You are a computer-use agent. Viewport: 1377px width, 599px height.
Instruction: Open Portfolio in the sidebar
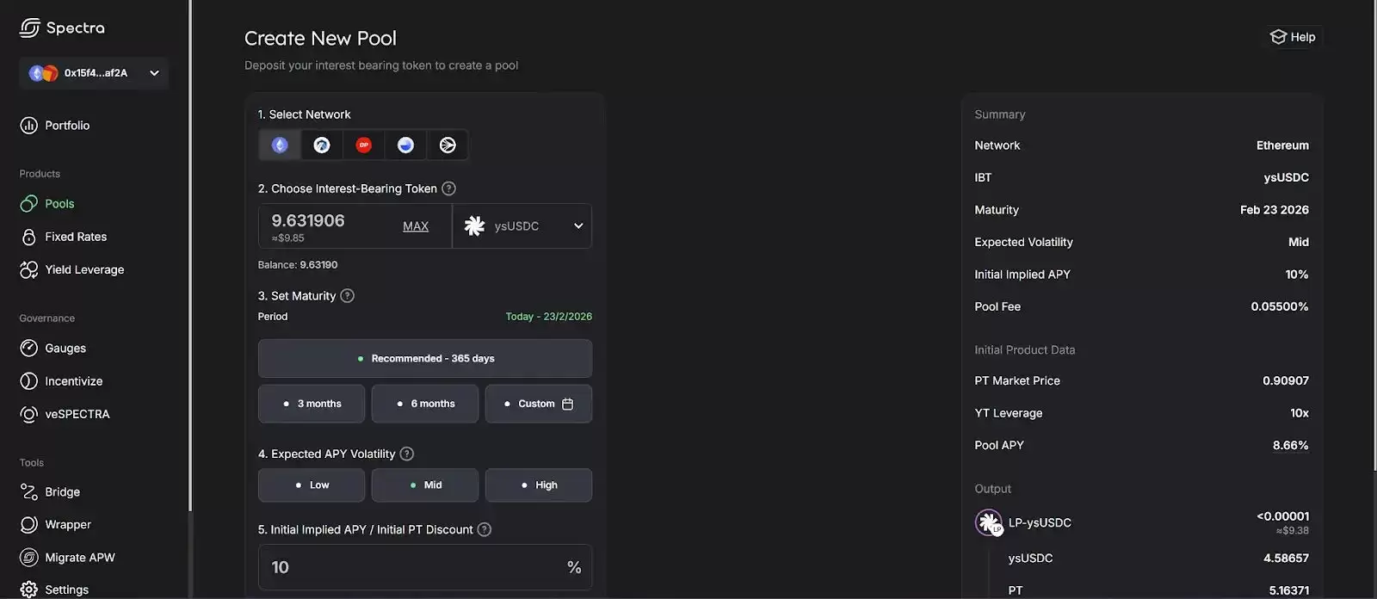pos(66,126)
